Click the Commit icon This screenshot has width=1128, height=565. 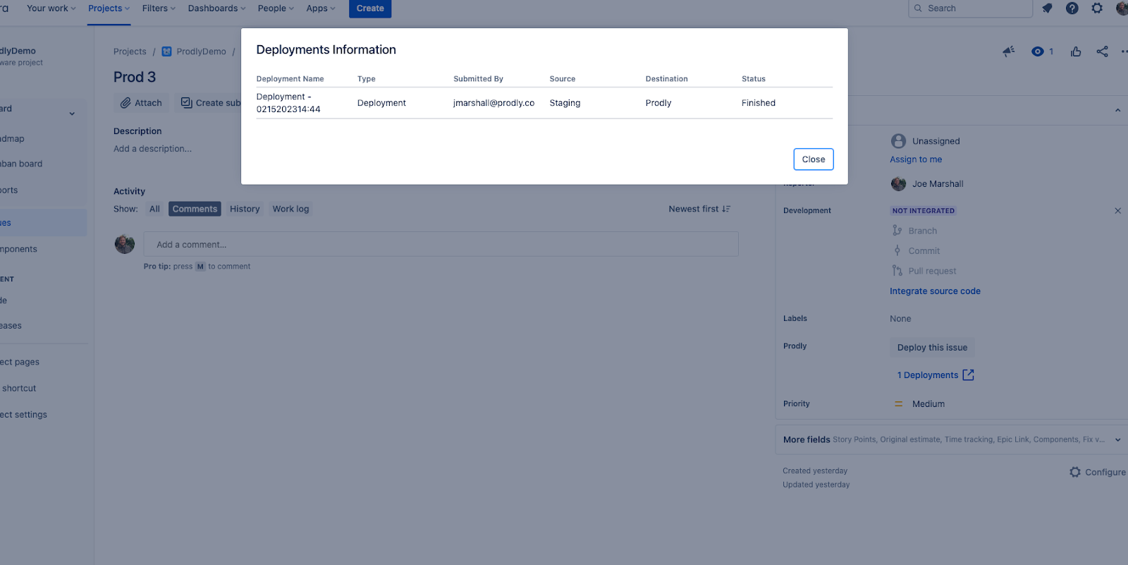pyautogui.click(x=897, y=250)
